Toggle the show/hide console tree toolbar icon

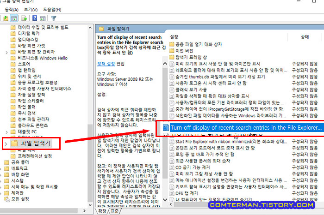click(14, 18)
